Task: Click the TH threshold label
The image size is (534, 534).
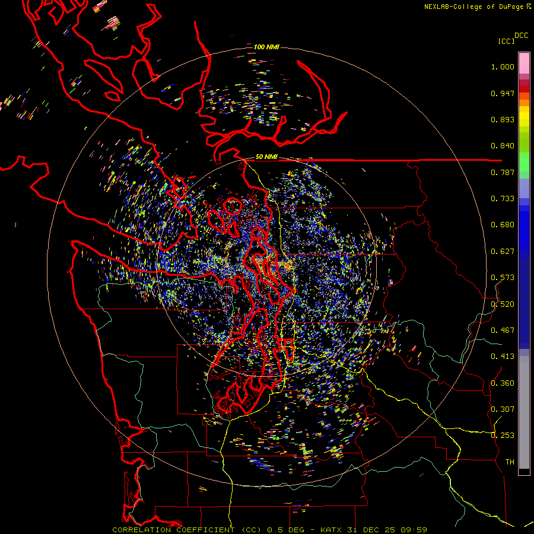Action: tap(510, 462)
